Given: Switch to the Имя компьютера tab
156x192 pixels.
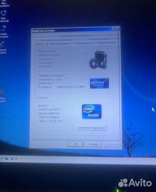Looking at the screenshot, I should coord(60,44).
